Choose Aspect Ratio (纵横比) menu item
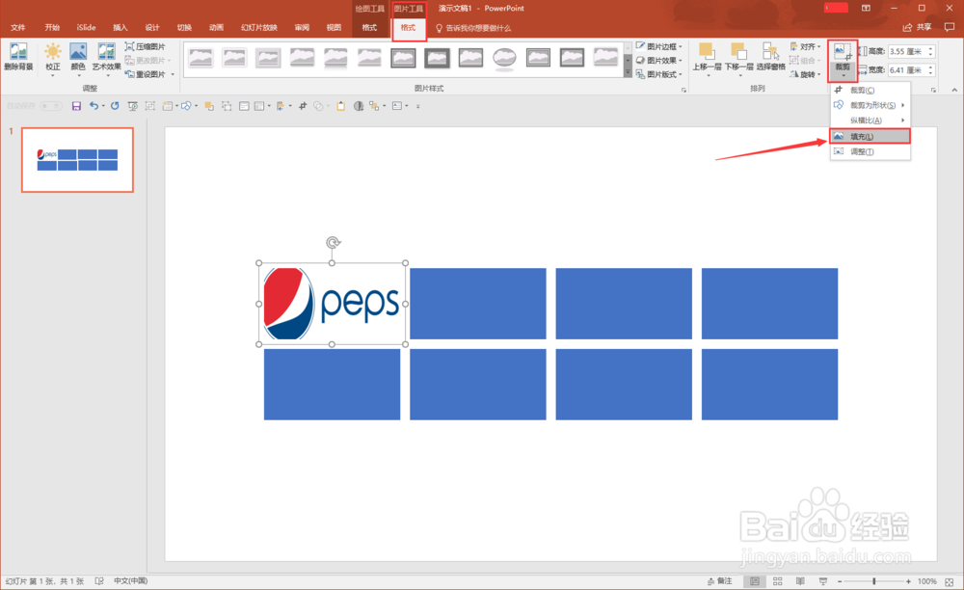Image resolution: width=964 pixels, height=590 pixels. click(870, 121)
